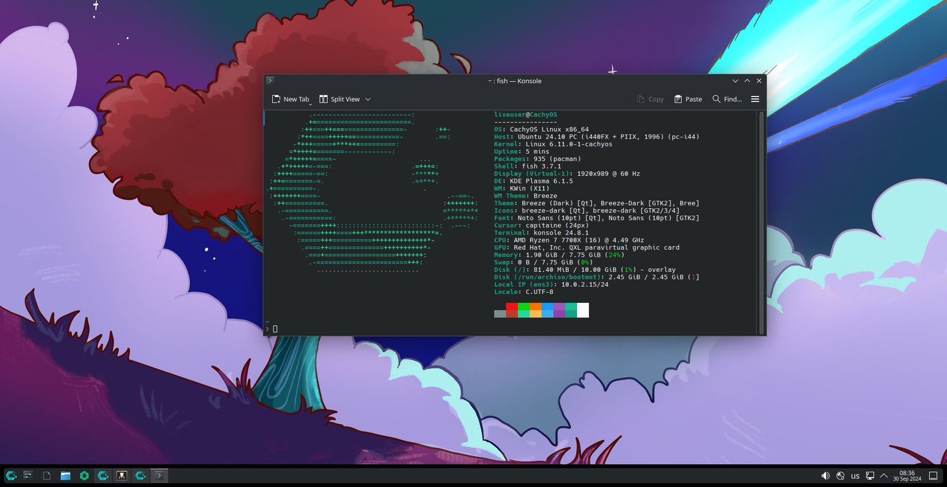This screenshot has height=487, width=947.
Task: Open the Konsole hamburger menu
Action: [x=755, y=99]
